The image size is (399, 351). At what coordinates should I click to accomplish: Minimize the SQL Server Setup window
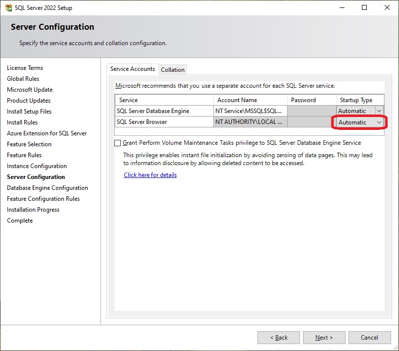(x=342, y=7)
